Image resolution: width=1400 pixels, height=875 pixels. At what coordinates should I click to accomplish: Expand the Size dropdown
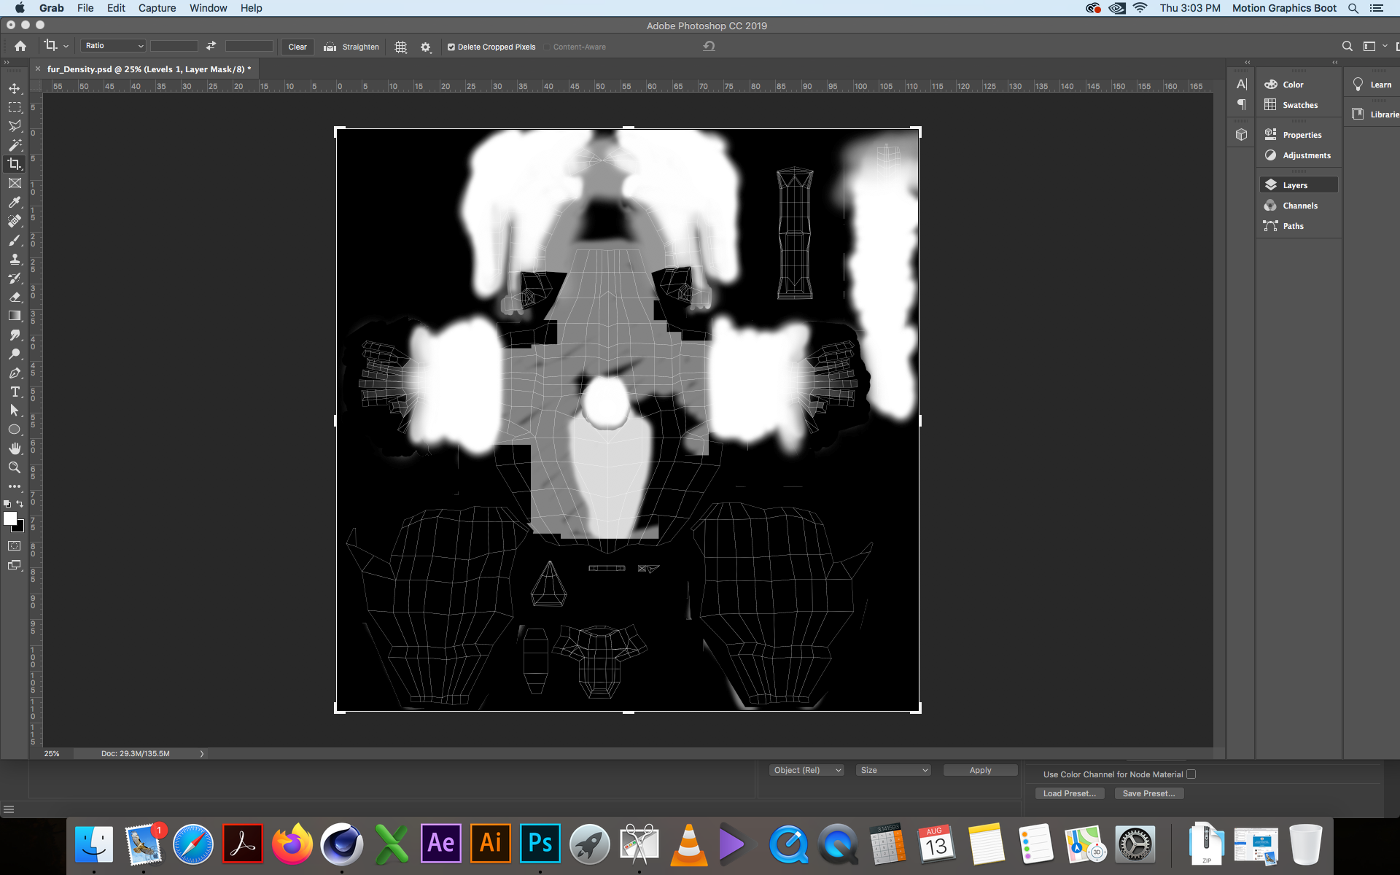point(894,770)
